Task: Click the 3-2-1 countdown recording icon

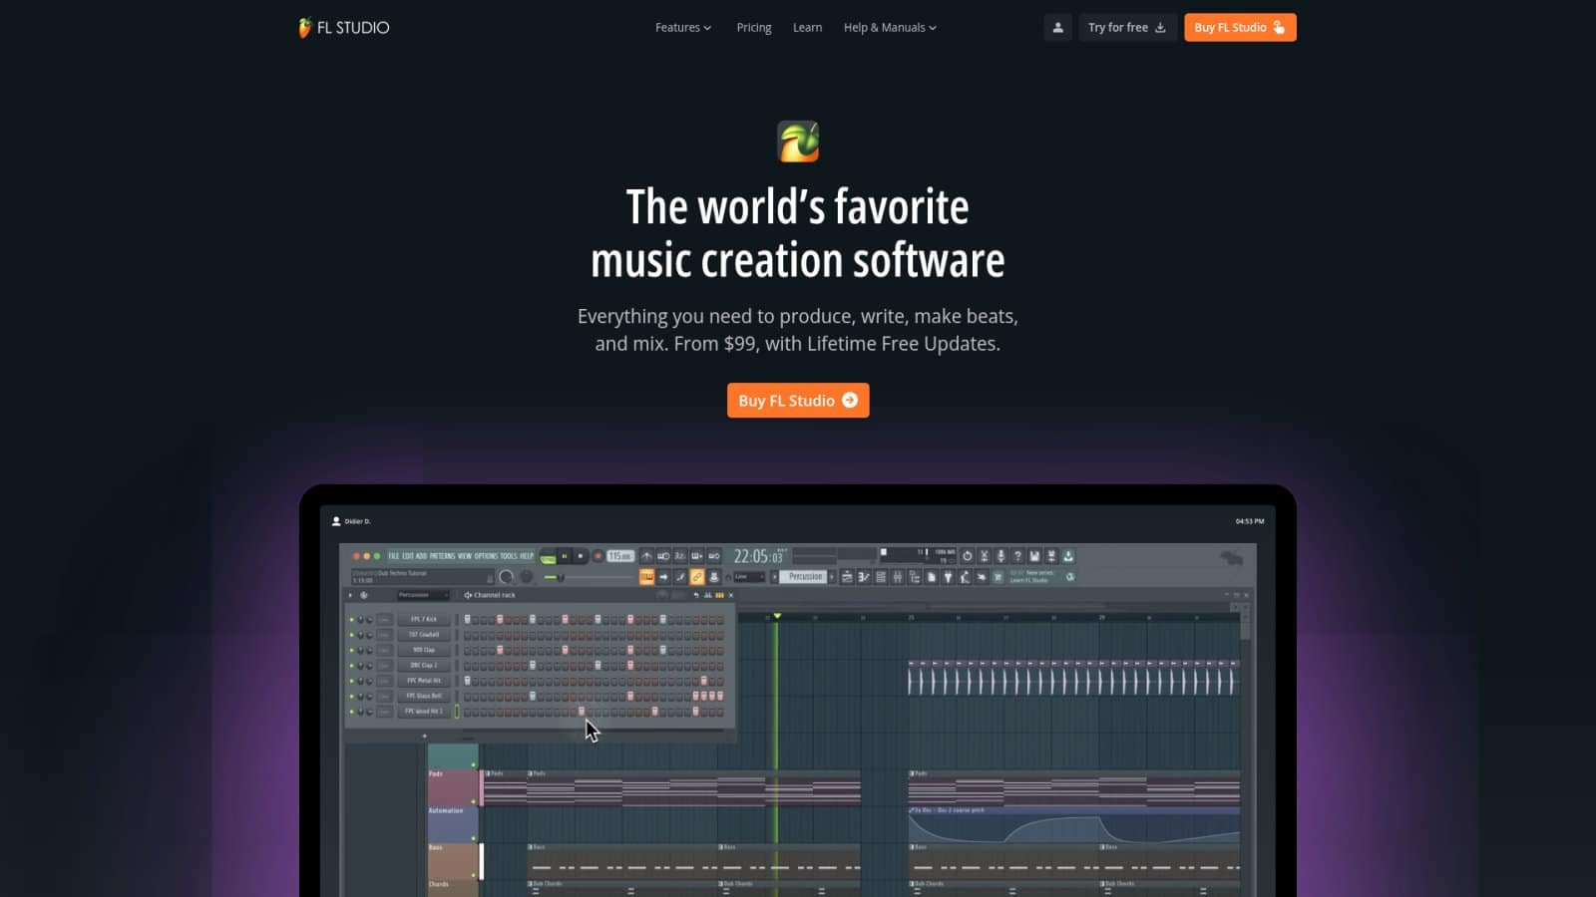Action: point(680,556)
